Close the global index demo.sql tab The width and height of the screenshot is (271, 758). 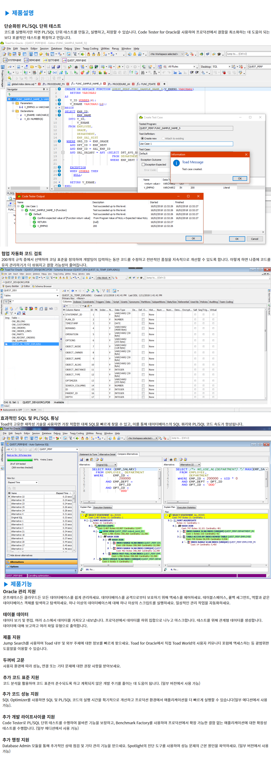pyautogui.click(x=40, y=84)
